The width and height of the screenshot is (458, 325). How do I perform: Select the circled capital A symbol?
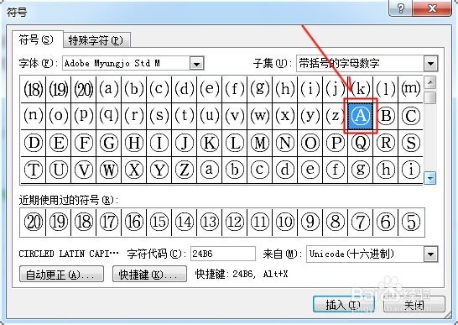click(x=361, y=116)
